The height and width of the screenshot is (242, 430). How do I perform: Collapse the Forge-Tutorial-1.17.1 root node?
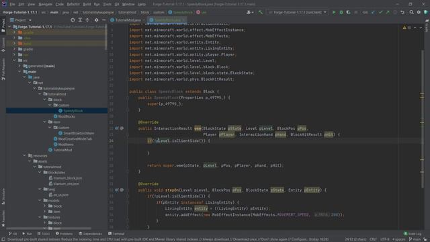tap(9, 27)
